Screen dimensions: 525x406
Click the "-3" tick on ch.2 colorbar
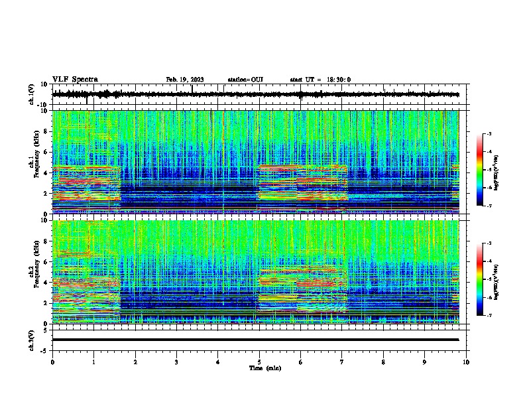pyautogui.click(x=489, y=243)
